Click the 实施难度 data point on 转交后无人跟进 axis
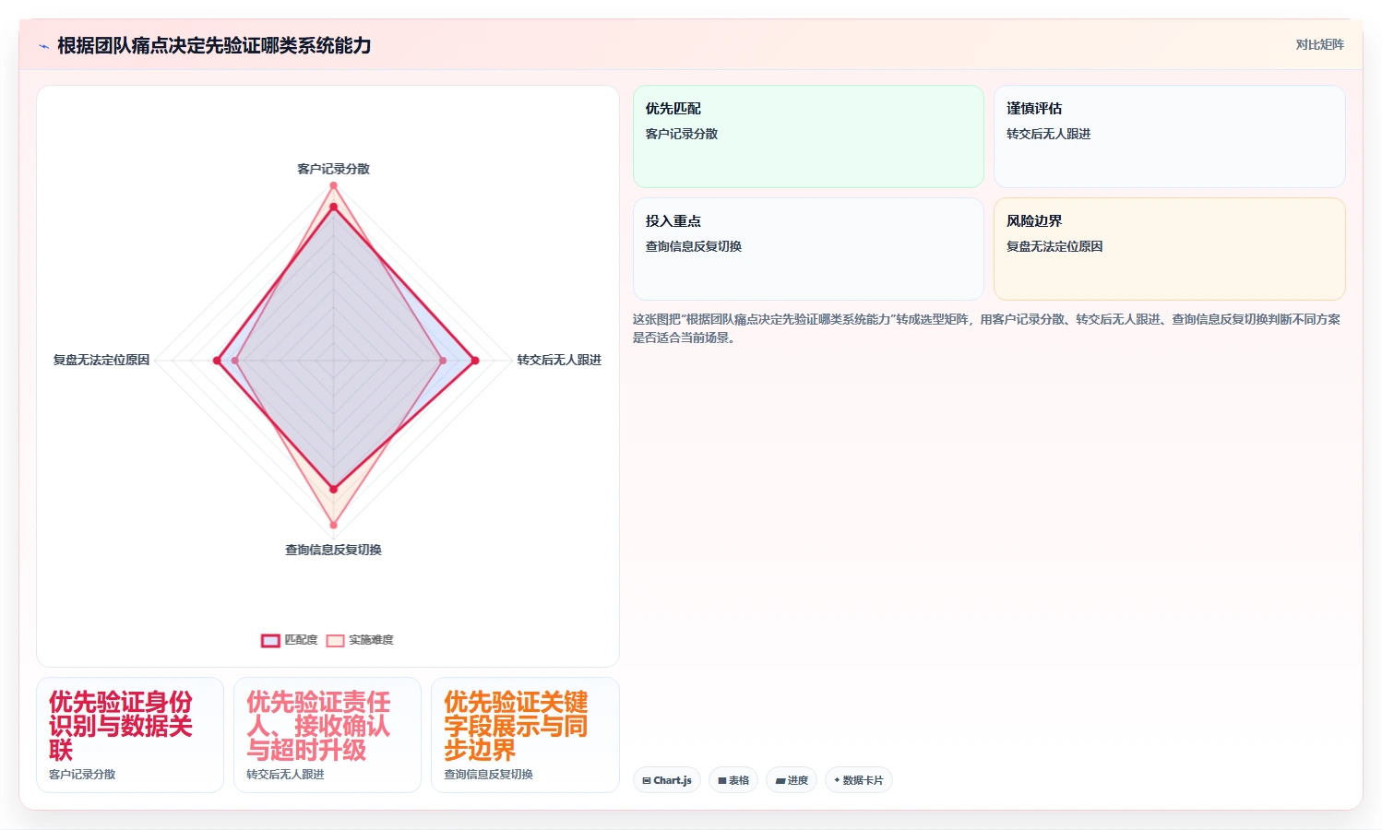 pyautogui.click(x=443, y=361)
